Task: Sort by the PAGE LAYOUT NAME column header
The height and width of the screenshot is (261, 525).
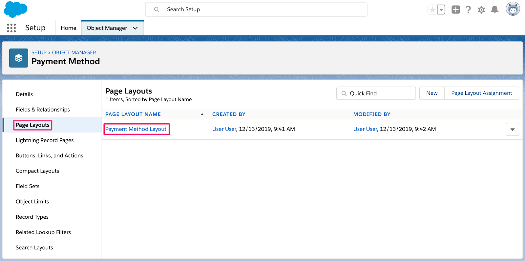Action: pyautogui.click(x=133, y=114)
